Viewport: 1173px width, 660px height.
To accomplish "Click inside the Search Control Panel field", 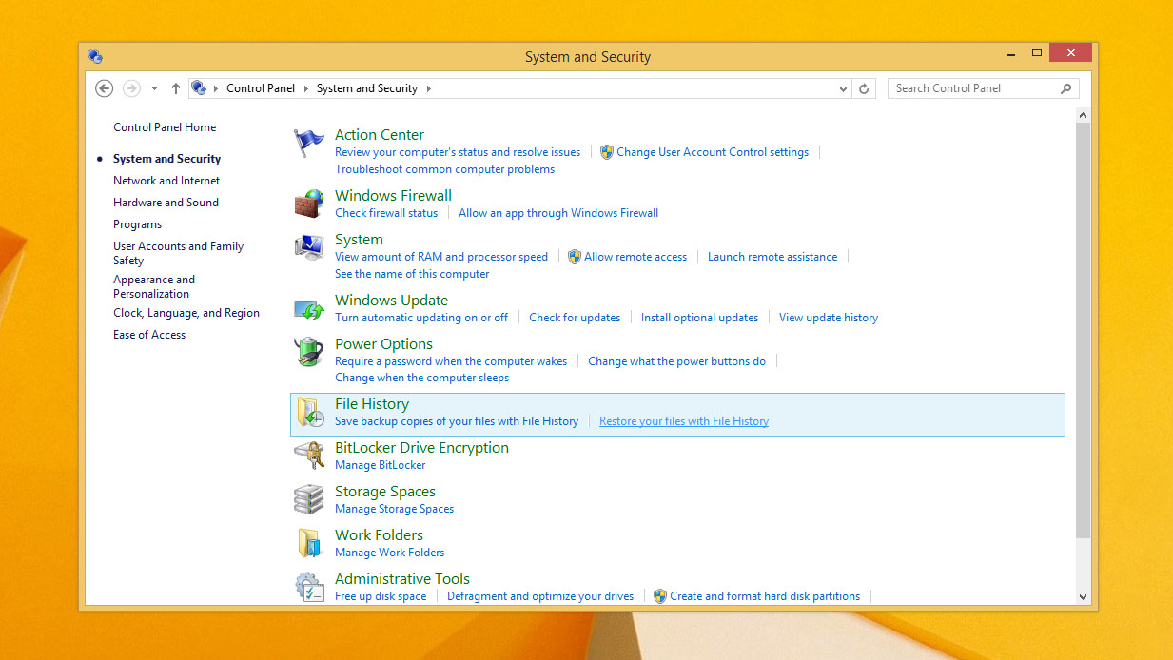I will pyautogui.click(x=970, y=87).
